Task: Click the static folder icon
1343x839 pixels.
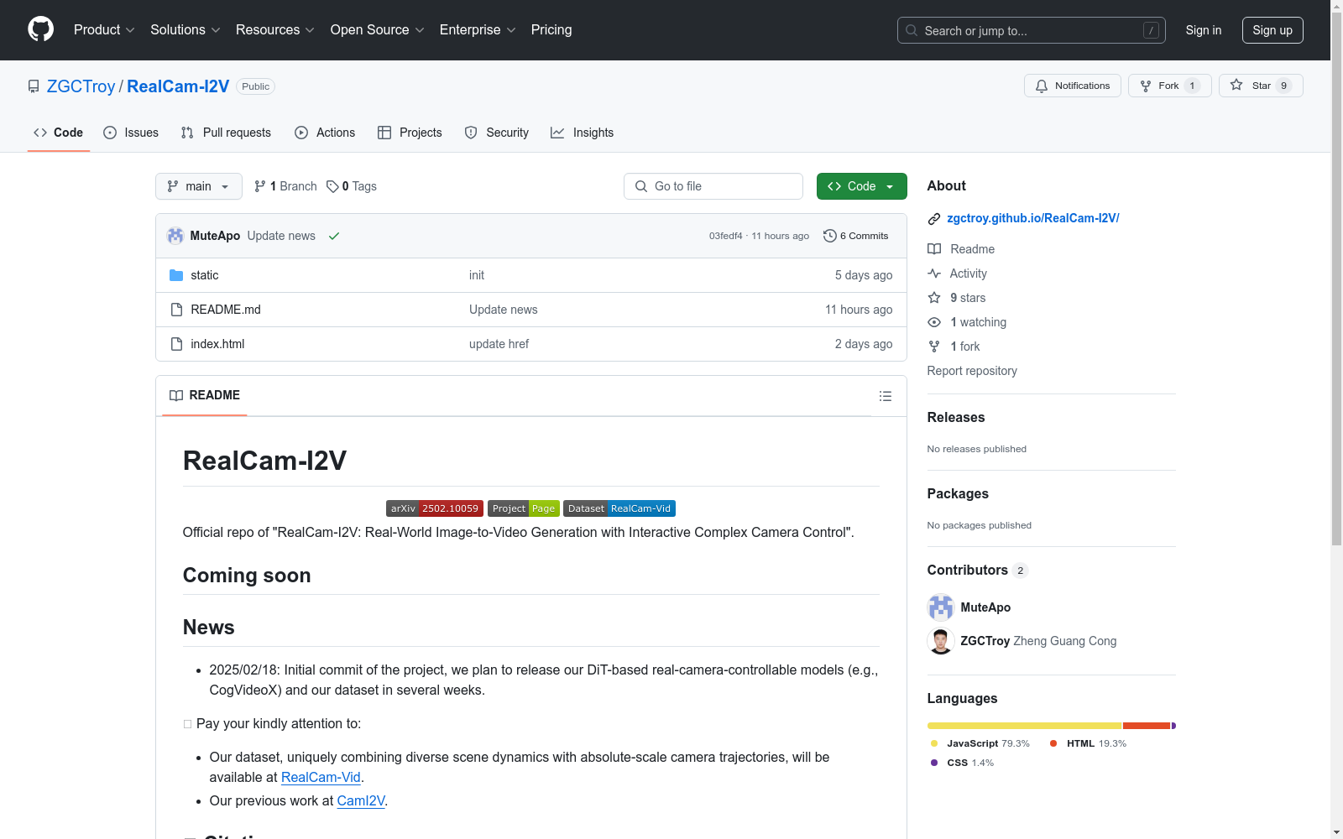Action: (x=176, y=275)
